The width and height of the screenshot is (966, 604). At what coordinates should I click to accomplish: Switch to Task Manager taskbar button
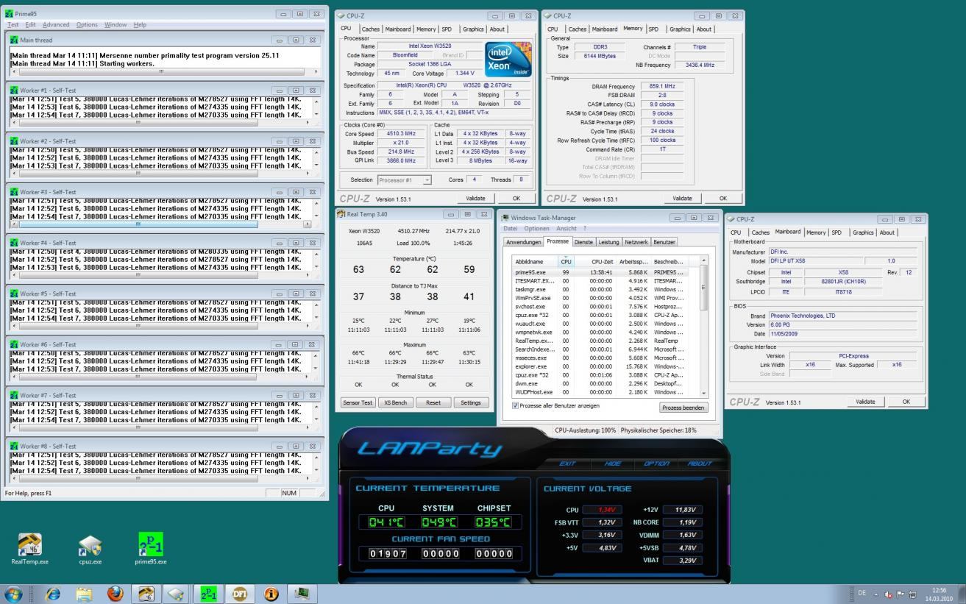(x=302, y=594)
